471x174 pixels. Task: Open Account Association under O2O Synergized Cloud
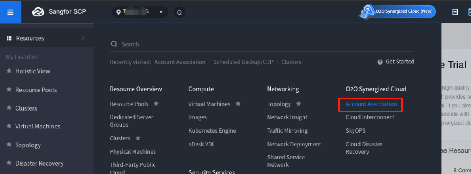[x=371, y=104]
